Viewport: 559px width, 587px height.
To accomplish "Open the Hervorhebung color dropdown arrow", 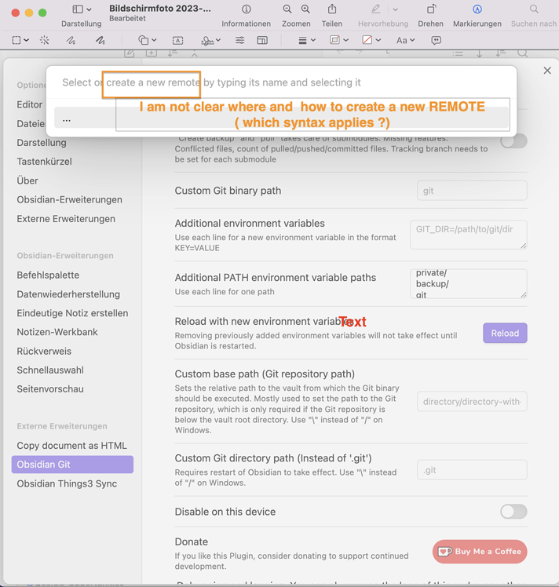I will coord(396,9).
